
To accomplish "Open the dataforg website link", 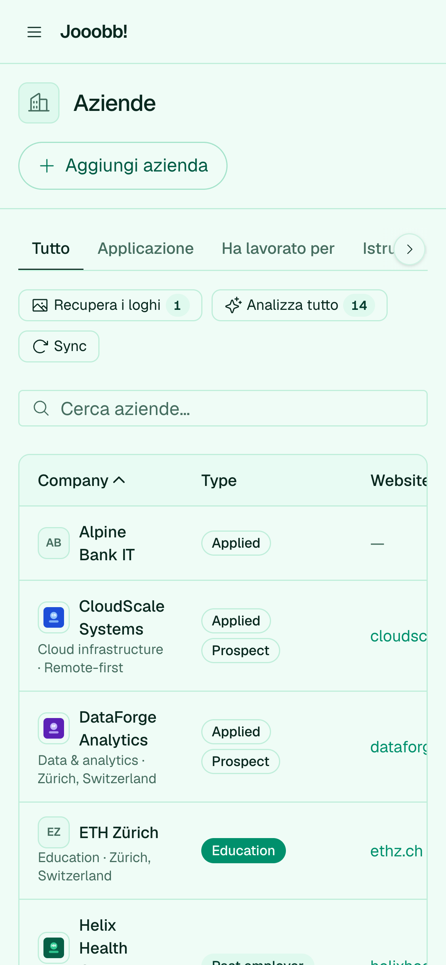I will pos(398,747).
